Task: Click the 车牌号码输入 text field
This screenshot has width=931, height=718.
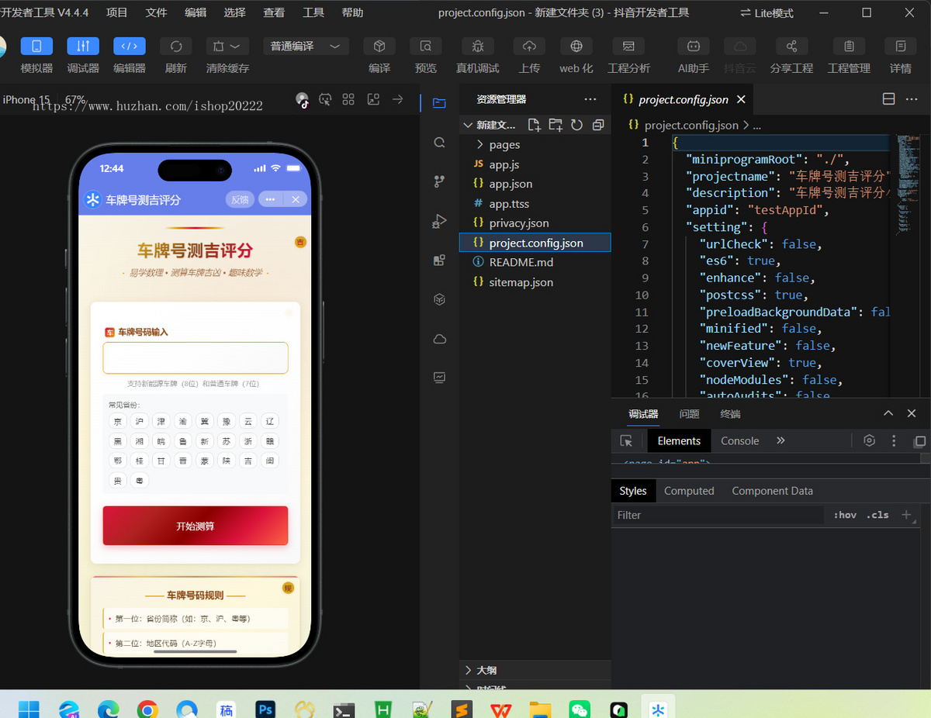Action: pos(196,357)
